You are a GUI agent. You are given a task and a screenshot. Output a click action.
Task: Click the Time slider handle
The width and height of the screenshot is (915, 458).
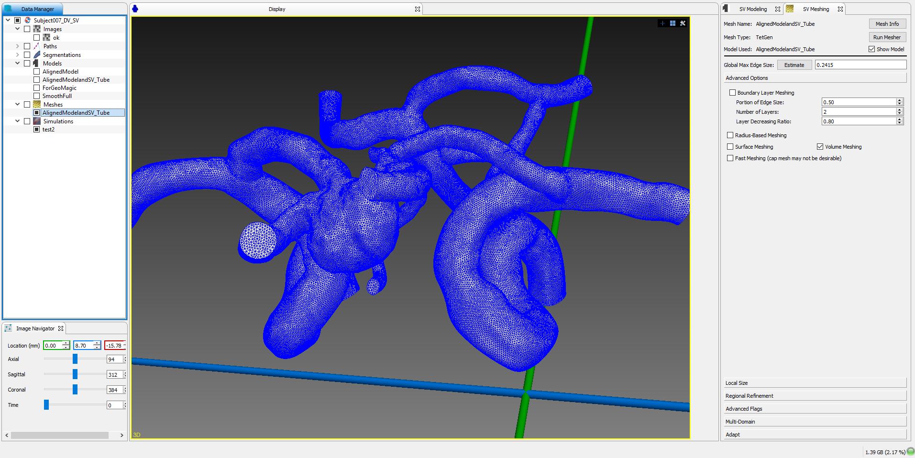click(46, 405)
